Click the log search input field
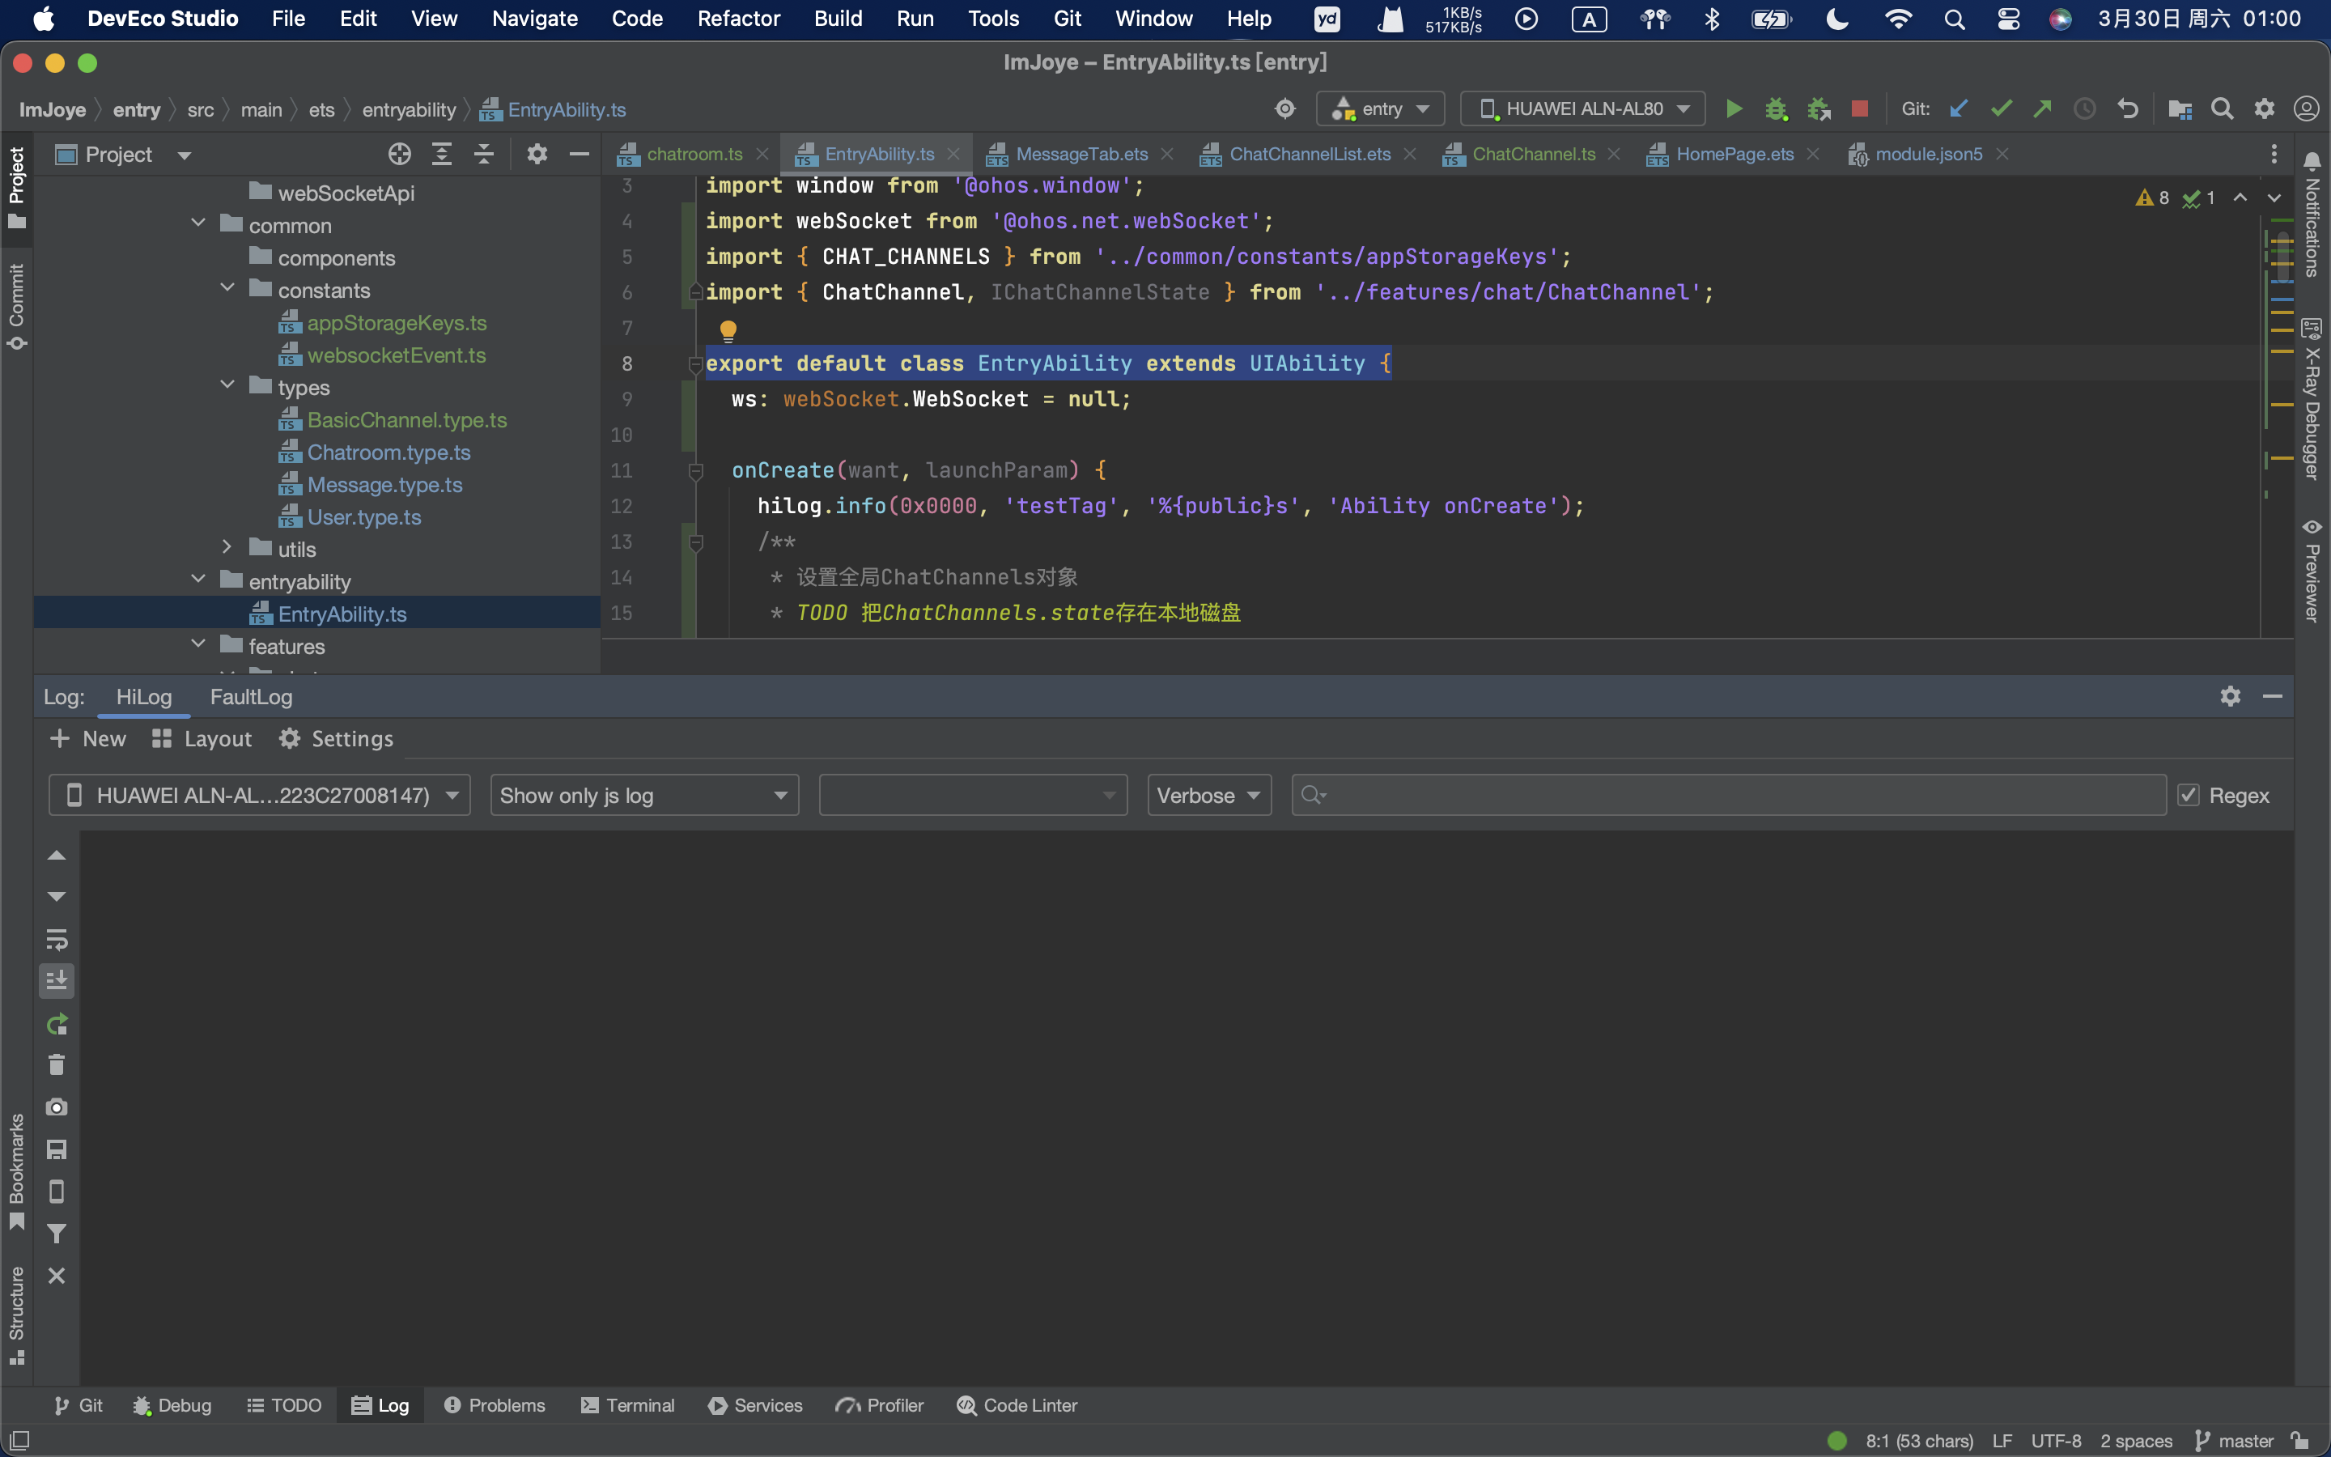2331x1457 pixels. (x=1728, y=795)
